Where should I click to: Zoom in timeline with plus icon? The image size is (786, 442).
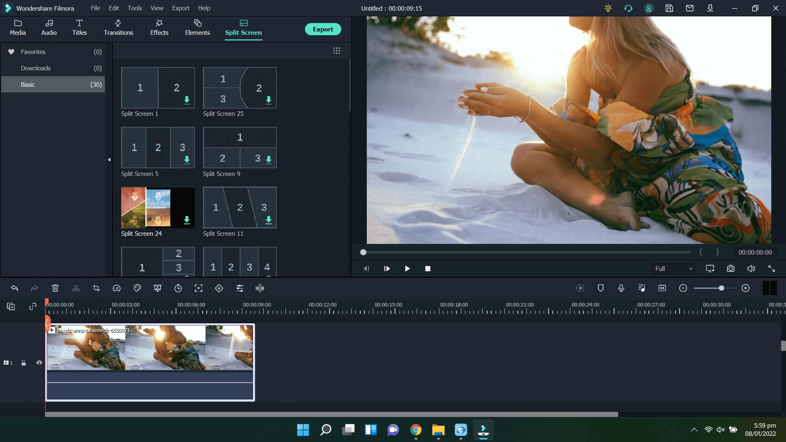pyautogui.click(x=745, y=288)
